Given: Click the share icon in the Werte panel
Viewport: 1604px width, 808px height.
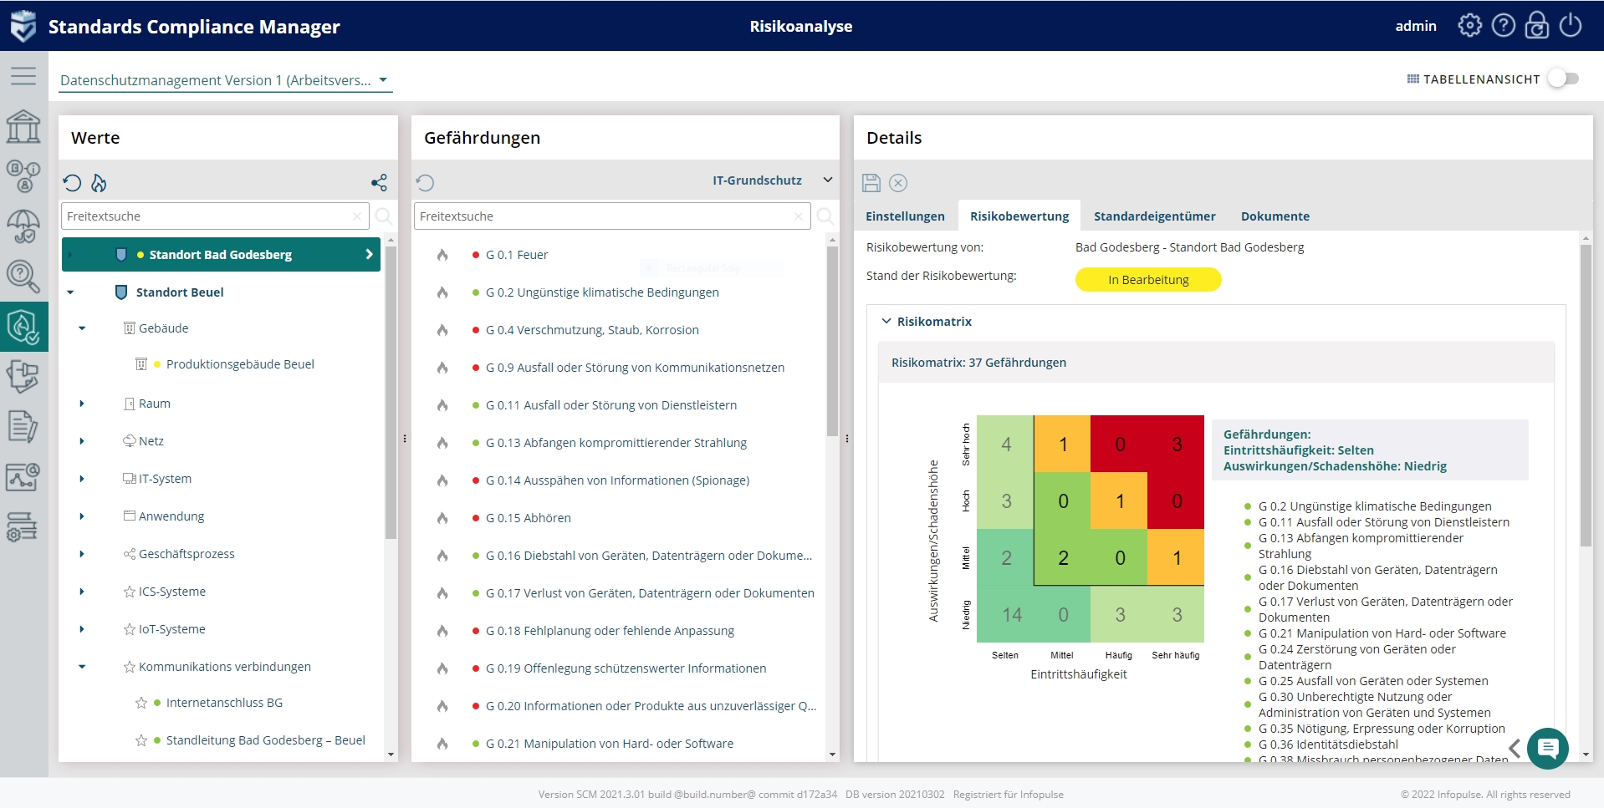Looking at the screenshot, I should click(379, 183).
